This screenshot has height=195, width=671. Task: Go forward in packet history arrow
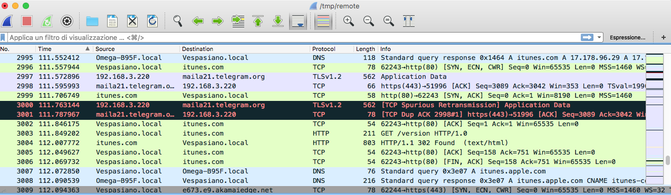[x=217, y=21]
